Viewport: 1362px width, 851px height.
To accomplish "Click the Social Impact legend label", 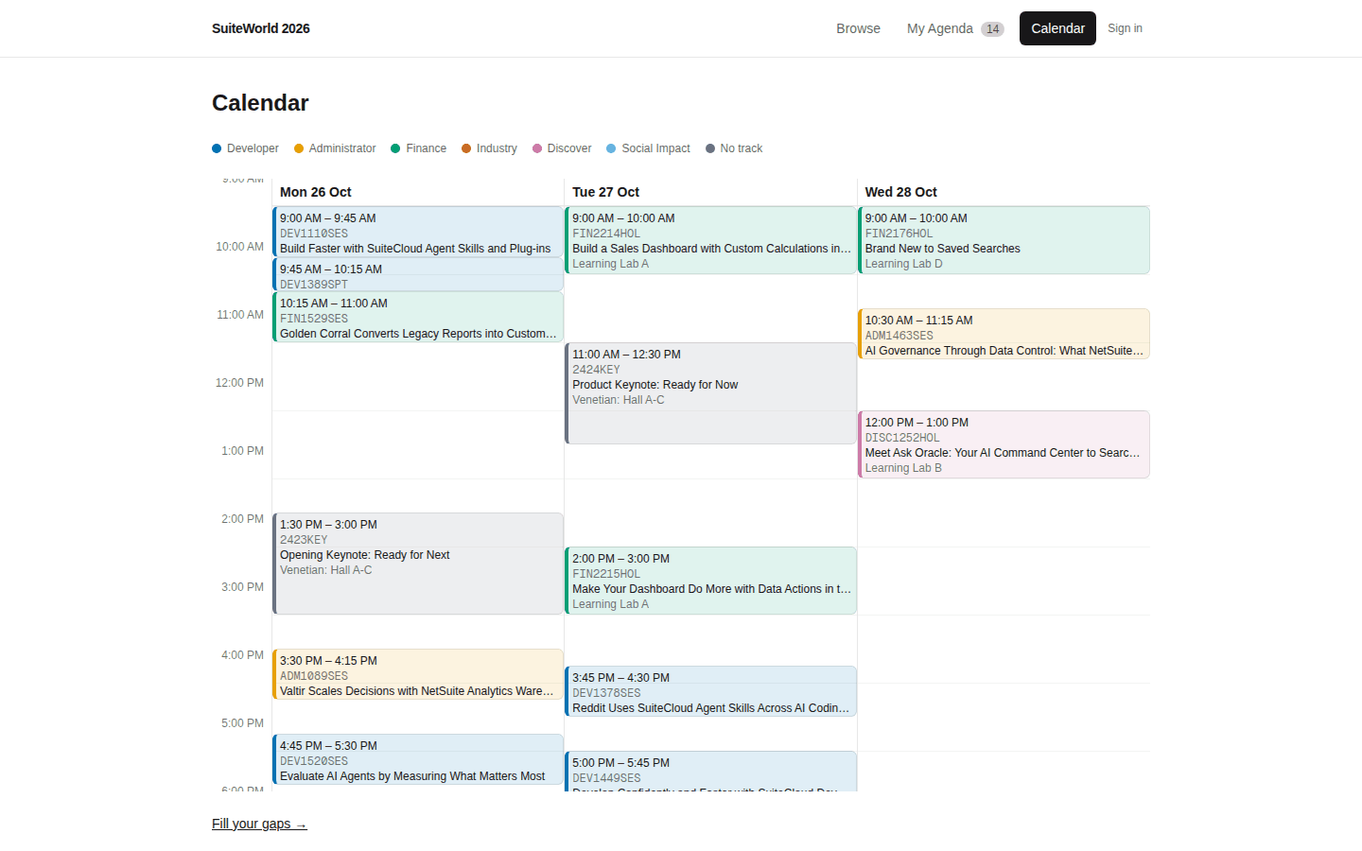I will pyautogui.click(x=655, y=148).
